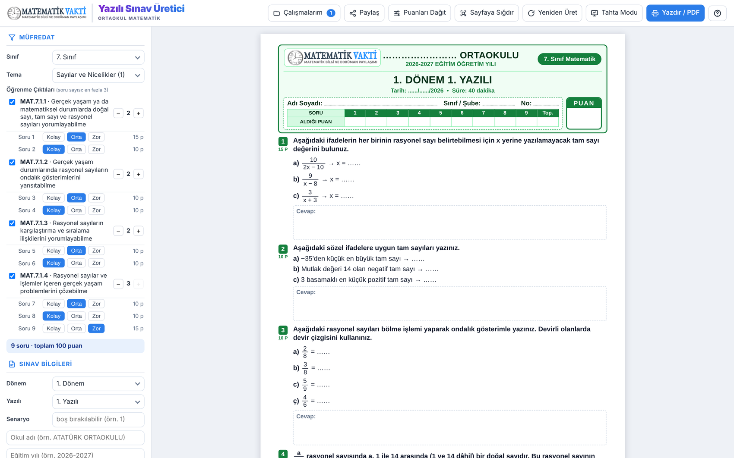Uncheck the MAT.7.1.2 learning outcome checkbox
The image size is (734, 458).
coord(12,162)
